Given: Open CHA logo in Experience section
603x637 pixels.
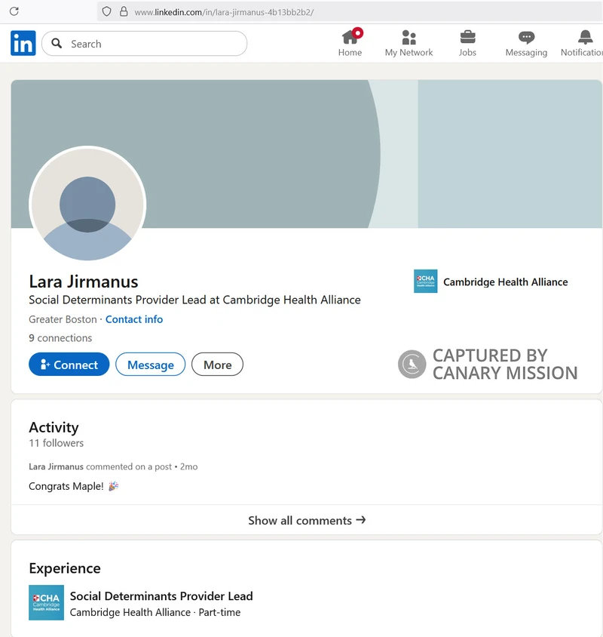Looking at the screenshot, I should (46, 602).
